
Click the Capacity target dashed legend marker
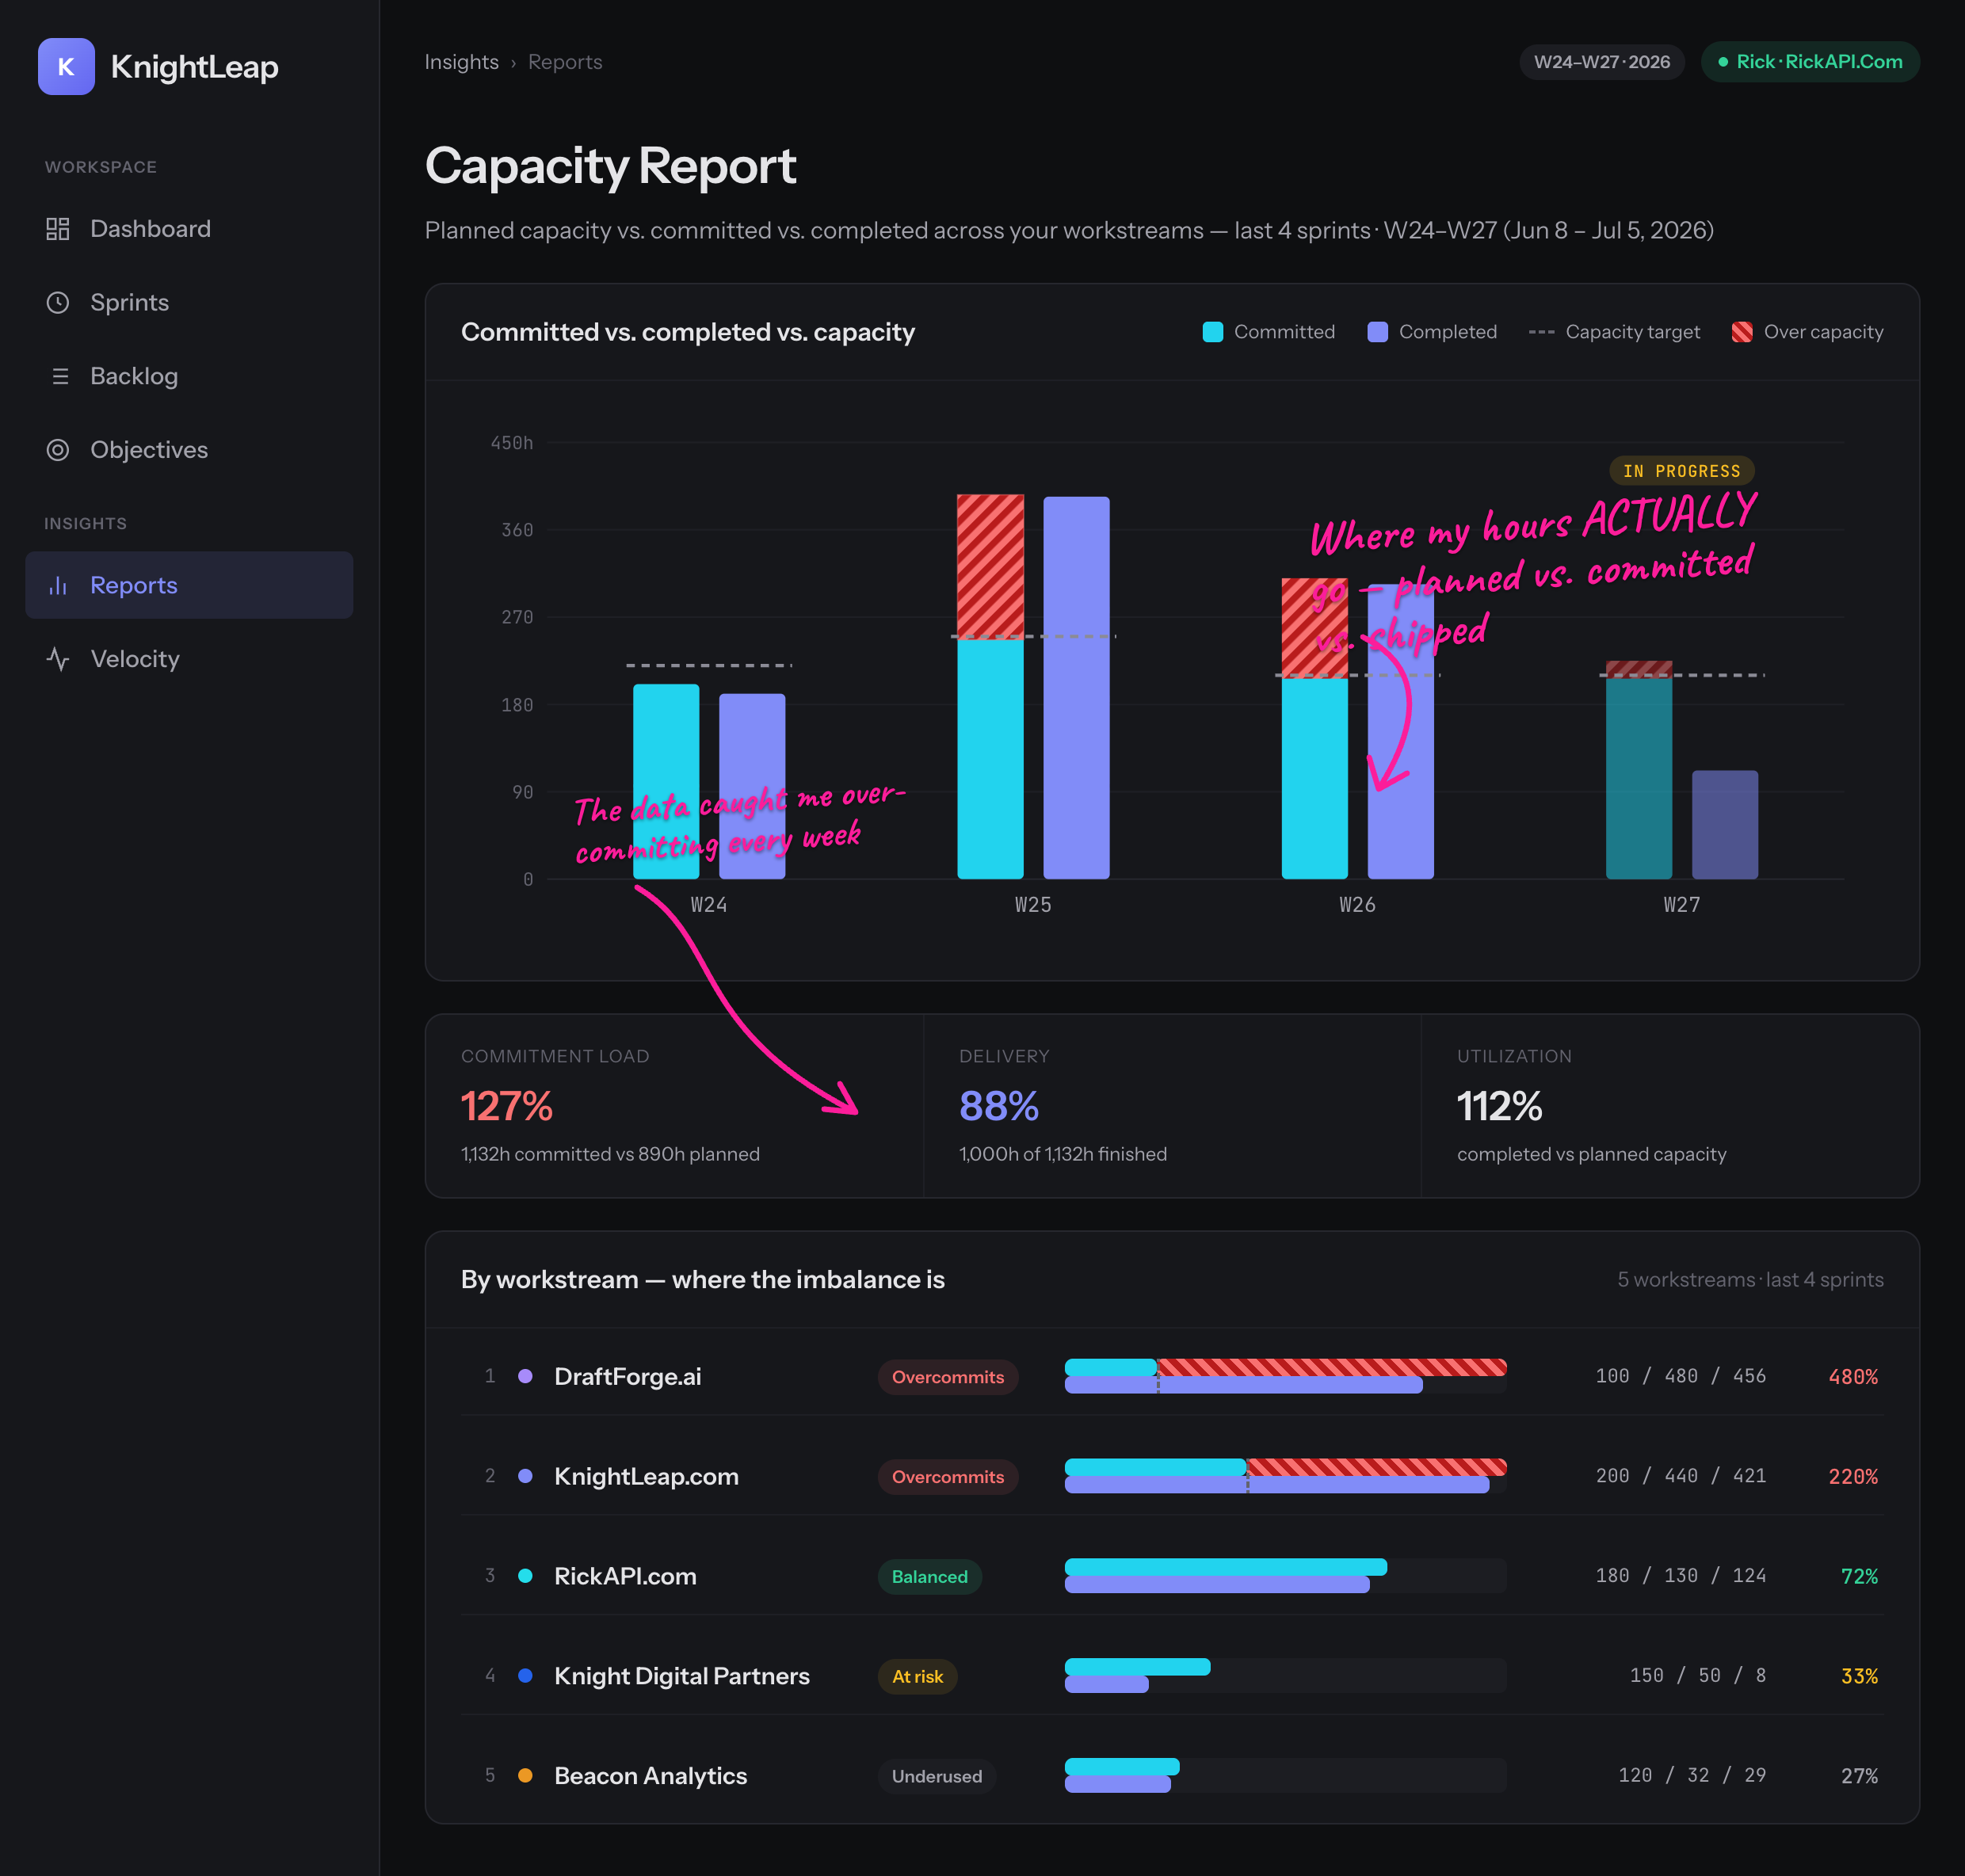[1541, 332]
